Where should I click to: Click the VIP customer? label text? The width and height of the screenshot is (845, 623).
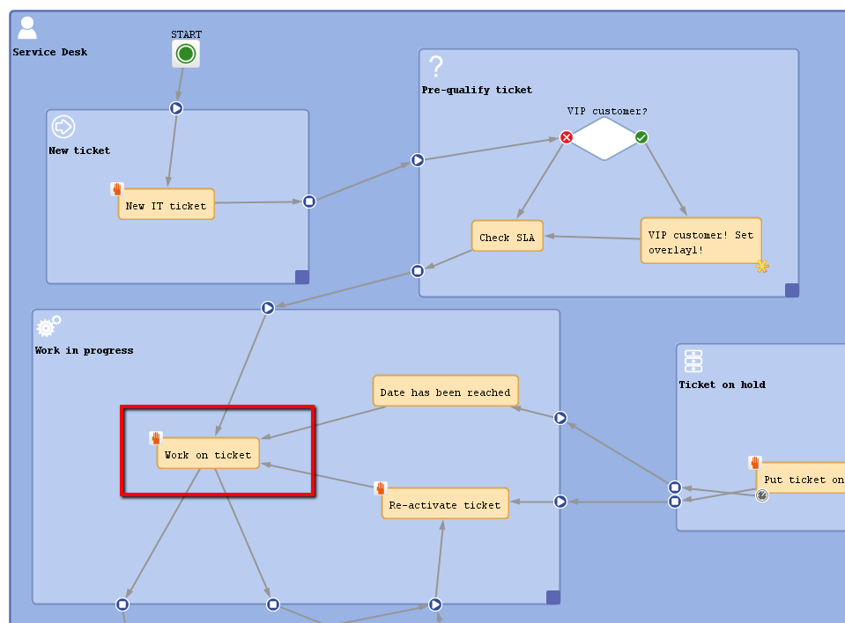click(607, 111)
